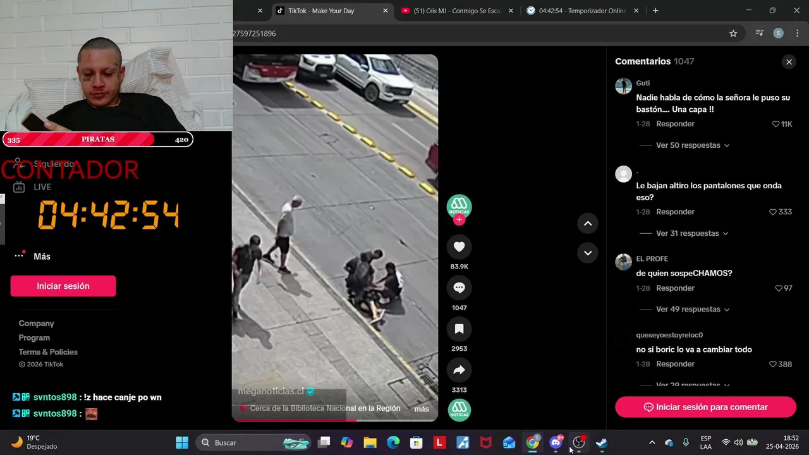The image size is (809, 455).
Task: Go to previous video with up arrow
Action: 588,223
